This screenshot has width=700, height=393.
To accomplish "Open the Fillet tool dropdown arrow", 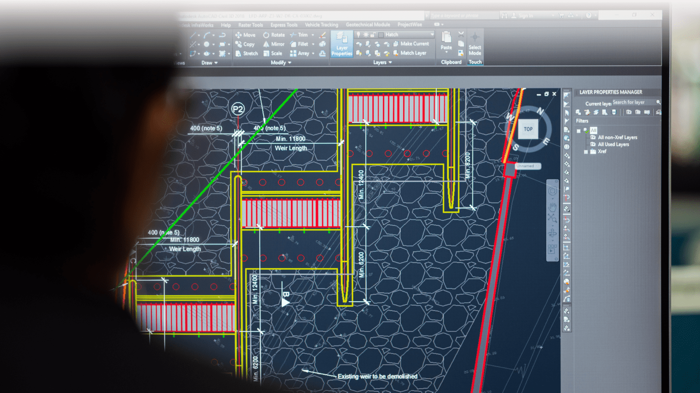I will 313,44.
